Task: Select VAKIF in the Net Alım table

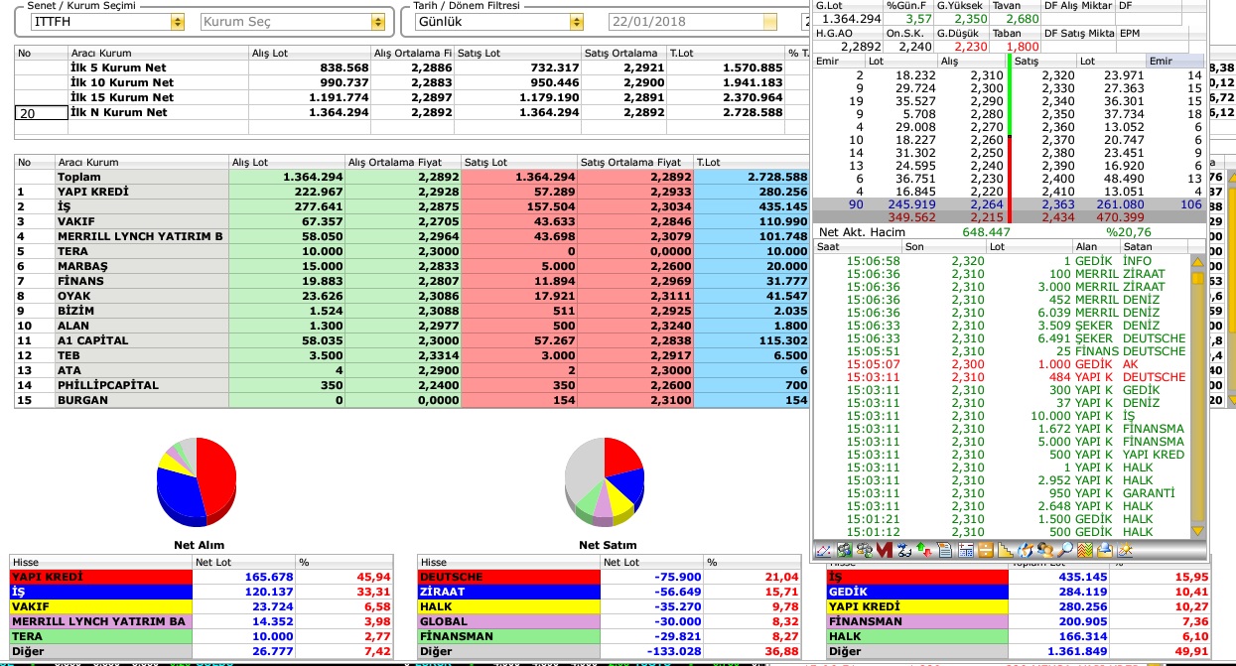Action: (x=202, y=606)
